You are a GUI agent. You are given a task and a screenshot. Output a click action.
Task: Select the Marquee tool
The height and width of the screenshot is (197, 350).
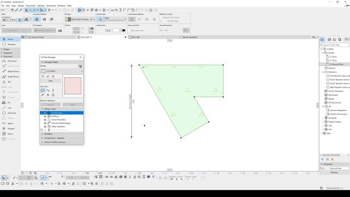tap(10, 44)
